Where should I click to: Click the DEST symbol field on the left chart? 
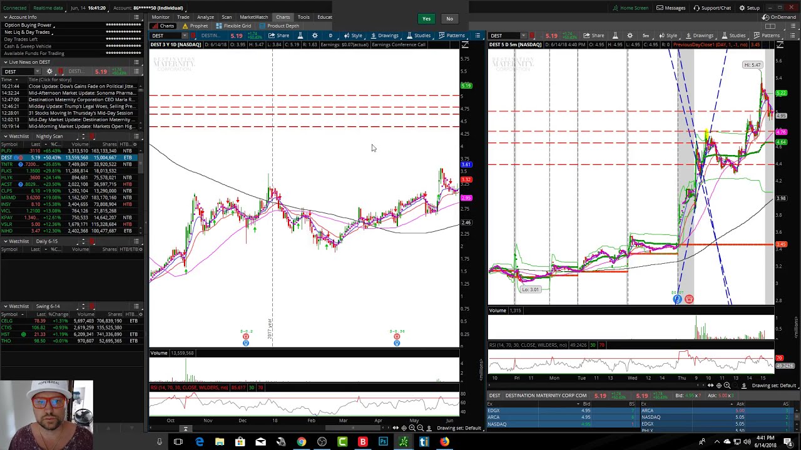pyautogui.click(x=170, y=36)
